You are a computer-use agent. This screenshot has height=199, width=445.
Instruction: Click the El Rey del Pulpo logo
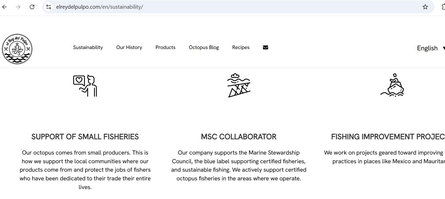click(17, 49)
